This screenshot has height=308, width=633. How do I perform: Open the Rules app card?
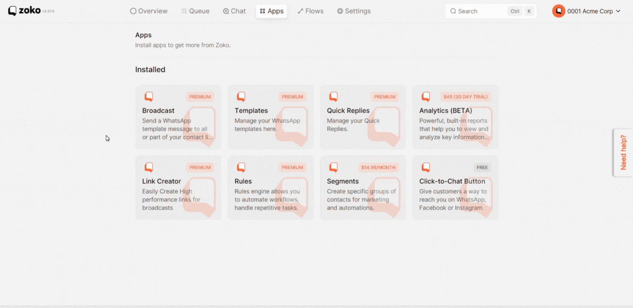coord(270,187)
